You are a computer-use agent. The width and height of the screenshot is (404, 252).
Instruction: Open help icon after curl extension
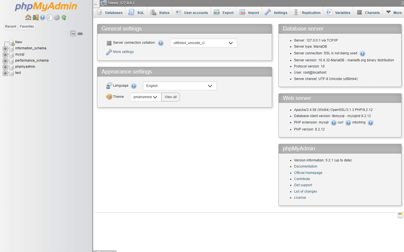[348, 123]
